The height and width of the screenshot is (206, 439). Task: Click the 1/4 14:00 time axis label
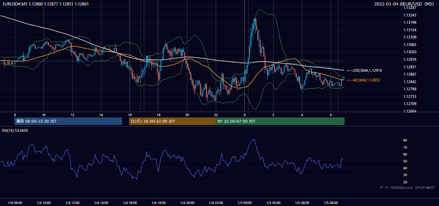click(101, 203)
